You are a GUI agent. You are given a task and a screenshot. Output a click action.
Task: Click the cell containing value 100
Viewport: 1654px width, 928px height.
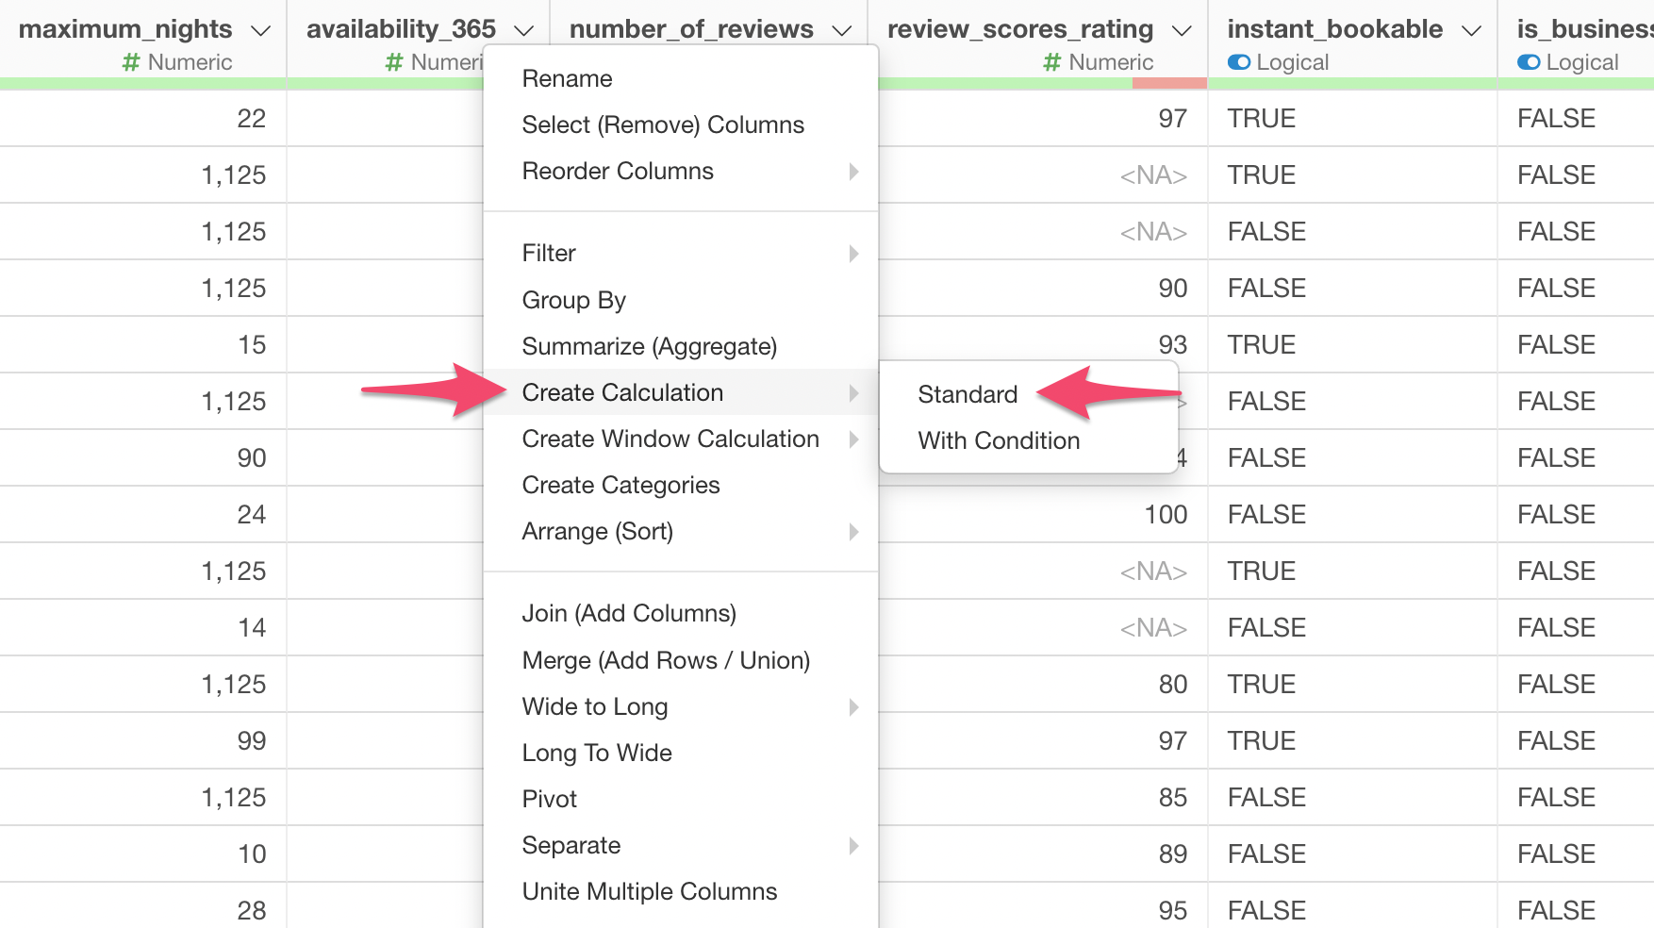1166,514
